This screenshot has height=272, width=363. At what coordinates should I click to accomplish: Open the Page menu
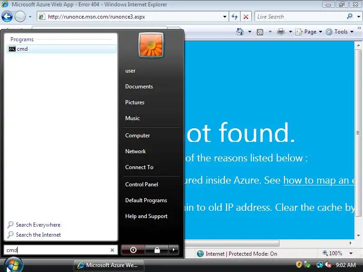point(309,32)
